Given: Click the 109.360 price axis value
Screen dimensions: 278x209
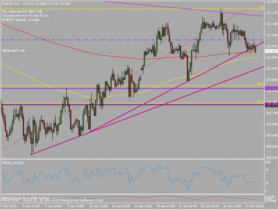Looking at the screenshot, I should pyautogui.click(x=272, y=124).
